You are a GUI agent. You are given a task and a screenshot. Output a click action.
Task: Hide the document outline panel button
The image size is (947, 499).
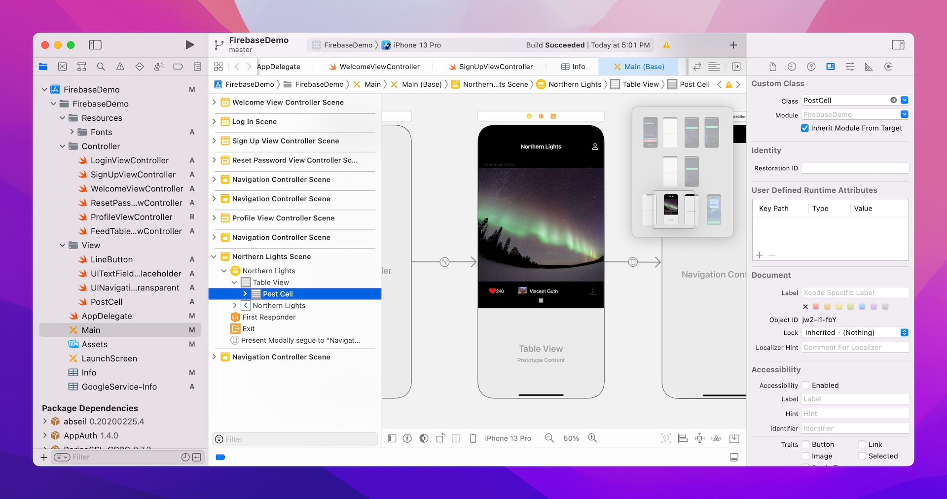392,438
